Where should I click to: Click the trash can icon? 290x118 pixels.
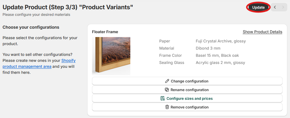167,107
